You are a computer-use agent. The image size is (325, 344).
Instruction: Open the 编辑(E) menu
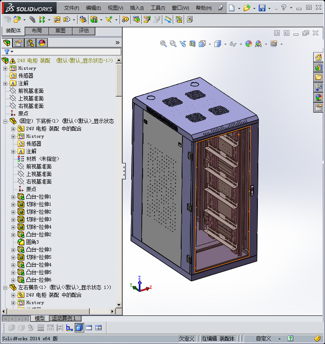94,8
